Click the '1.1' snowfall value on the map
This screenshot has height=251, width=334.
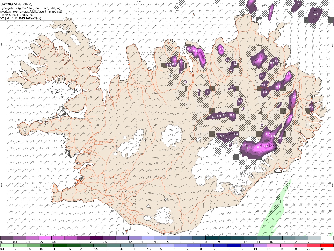288,75
